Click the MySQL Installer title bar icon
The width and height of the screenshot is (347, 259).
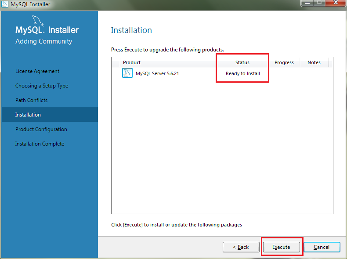tap(5, 4)
